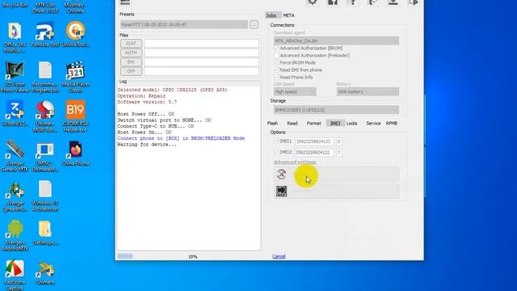Open the hamburger menu in the tool window
The width and height of the screenshot is (517, 291).
(x=125, y=2)
